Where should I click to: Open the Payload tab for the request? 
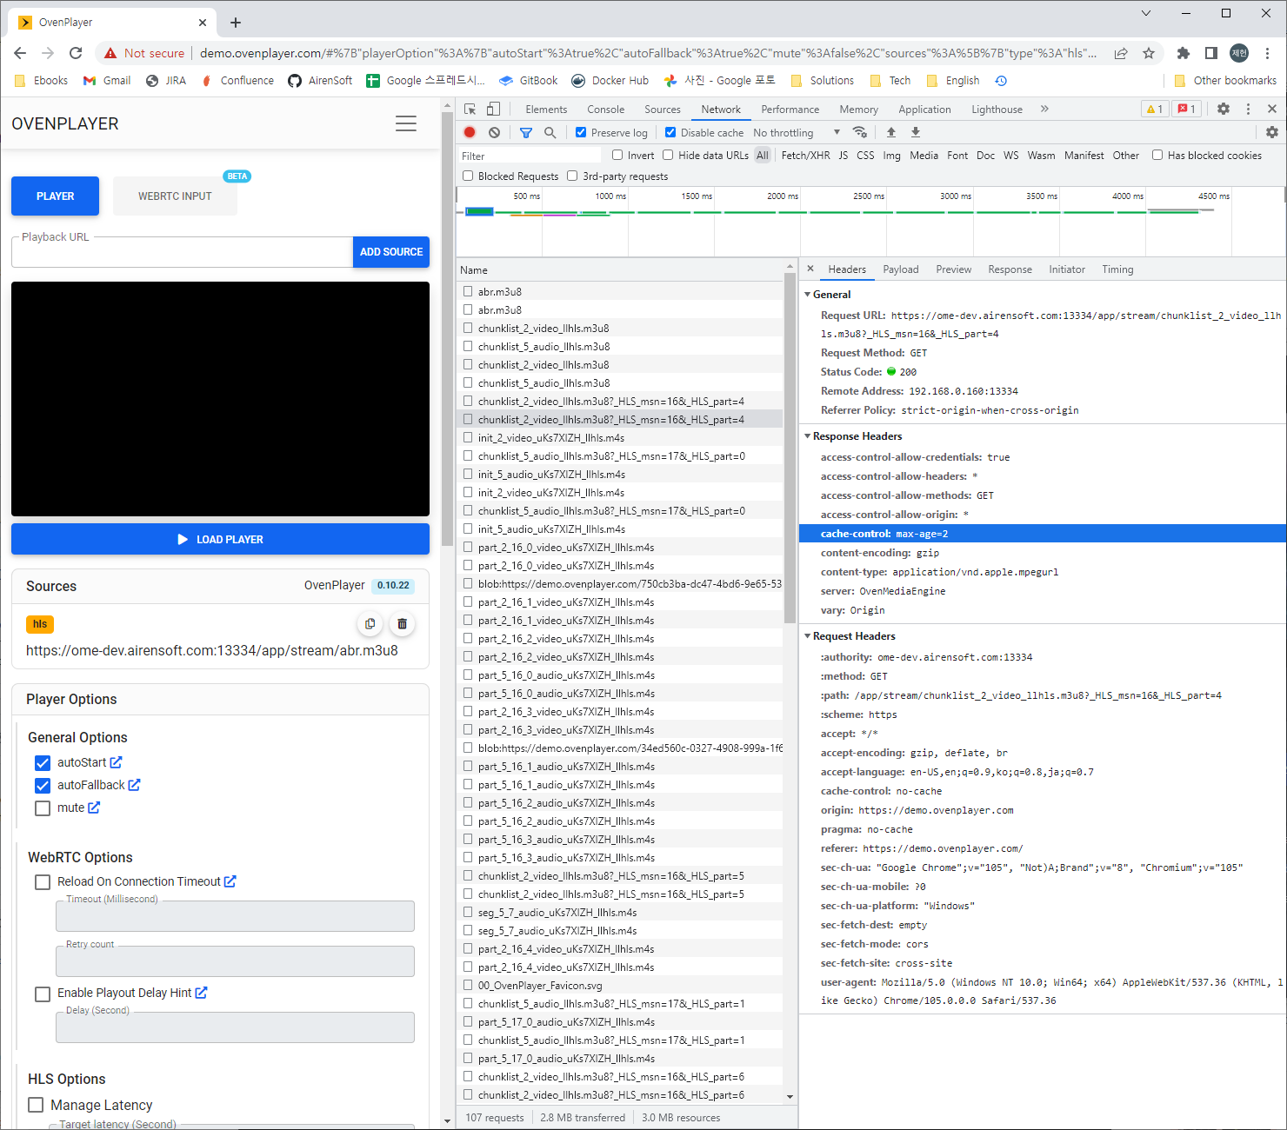point(901,269)
